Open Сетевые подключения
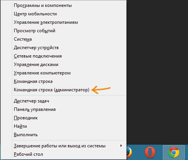 69,56
